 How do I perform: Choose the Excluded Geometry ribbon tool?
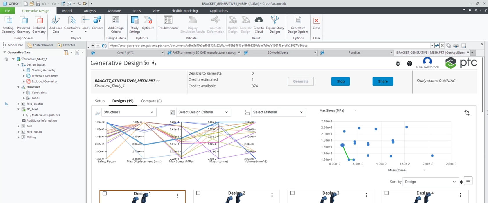click(x=39, y=24)
